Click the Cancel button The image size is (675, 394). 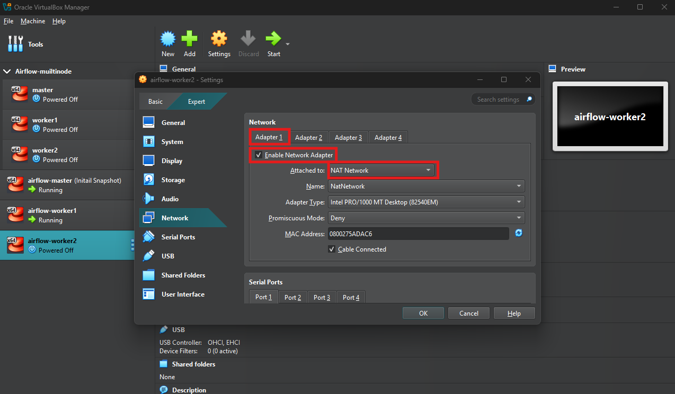coord(469,313)
